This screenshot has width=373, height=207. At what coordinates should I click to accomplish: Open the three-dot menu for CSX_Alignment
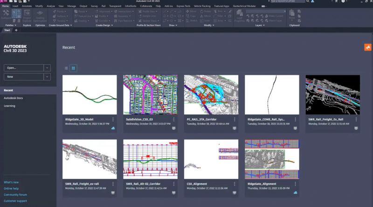click(x=234, y=184)
